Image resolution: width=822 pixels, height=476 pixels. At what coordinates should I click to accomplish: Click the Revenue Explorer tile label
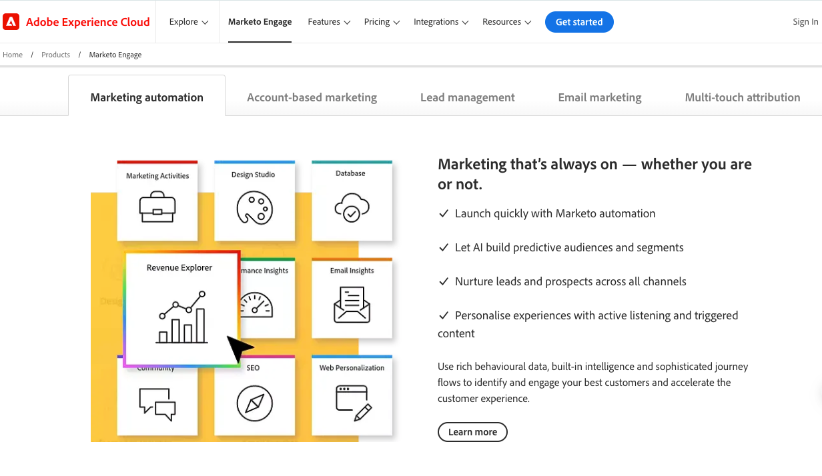point(179,267)
